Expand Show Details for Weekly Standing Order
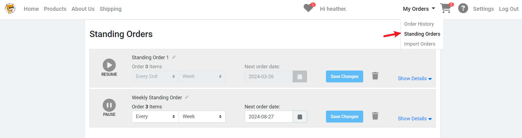Viewport: 522px width, 138px height. pyautogui.click(x=415, y=119)
